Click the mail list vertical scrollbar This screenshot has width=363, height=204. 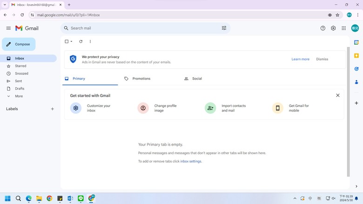pyautogui.click(x=348, y=112)
